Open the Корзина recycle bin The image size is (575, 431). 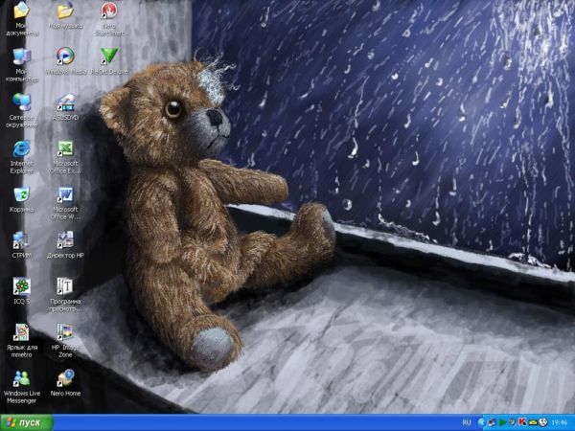(x=21, y=194)
